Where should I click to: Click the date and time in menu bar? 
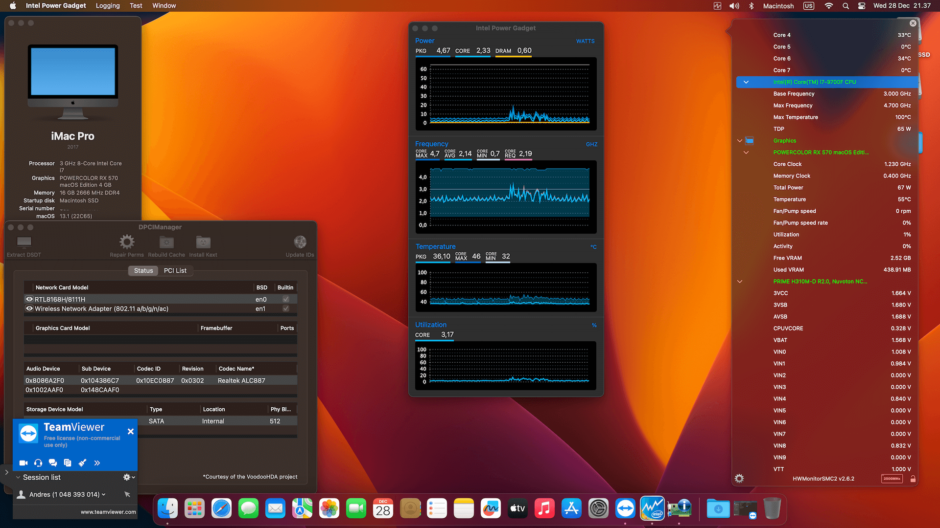click(x=902, y=6)
